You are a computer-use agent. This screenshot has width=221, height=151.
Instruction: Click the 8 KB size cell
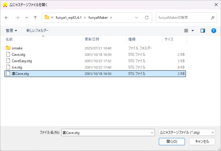[x=181, y=67]
